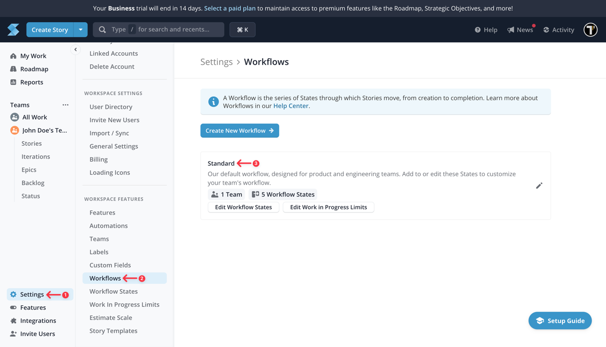606x347 pixels.
Task: Select the Roadmap icon
Action: click(13, 69)
